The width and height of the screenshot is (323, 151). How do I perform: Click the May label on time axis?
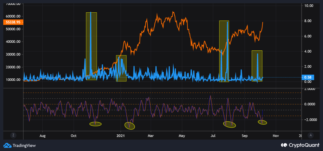click(182, 136)
